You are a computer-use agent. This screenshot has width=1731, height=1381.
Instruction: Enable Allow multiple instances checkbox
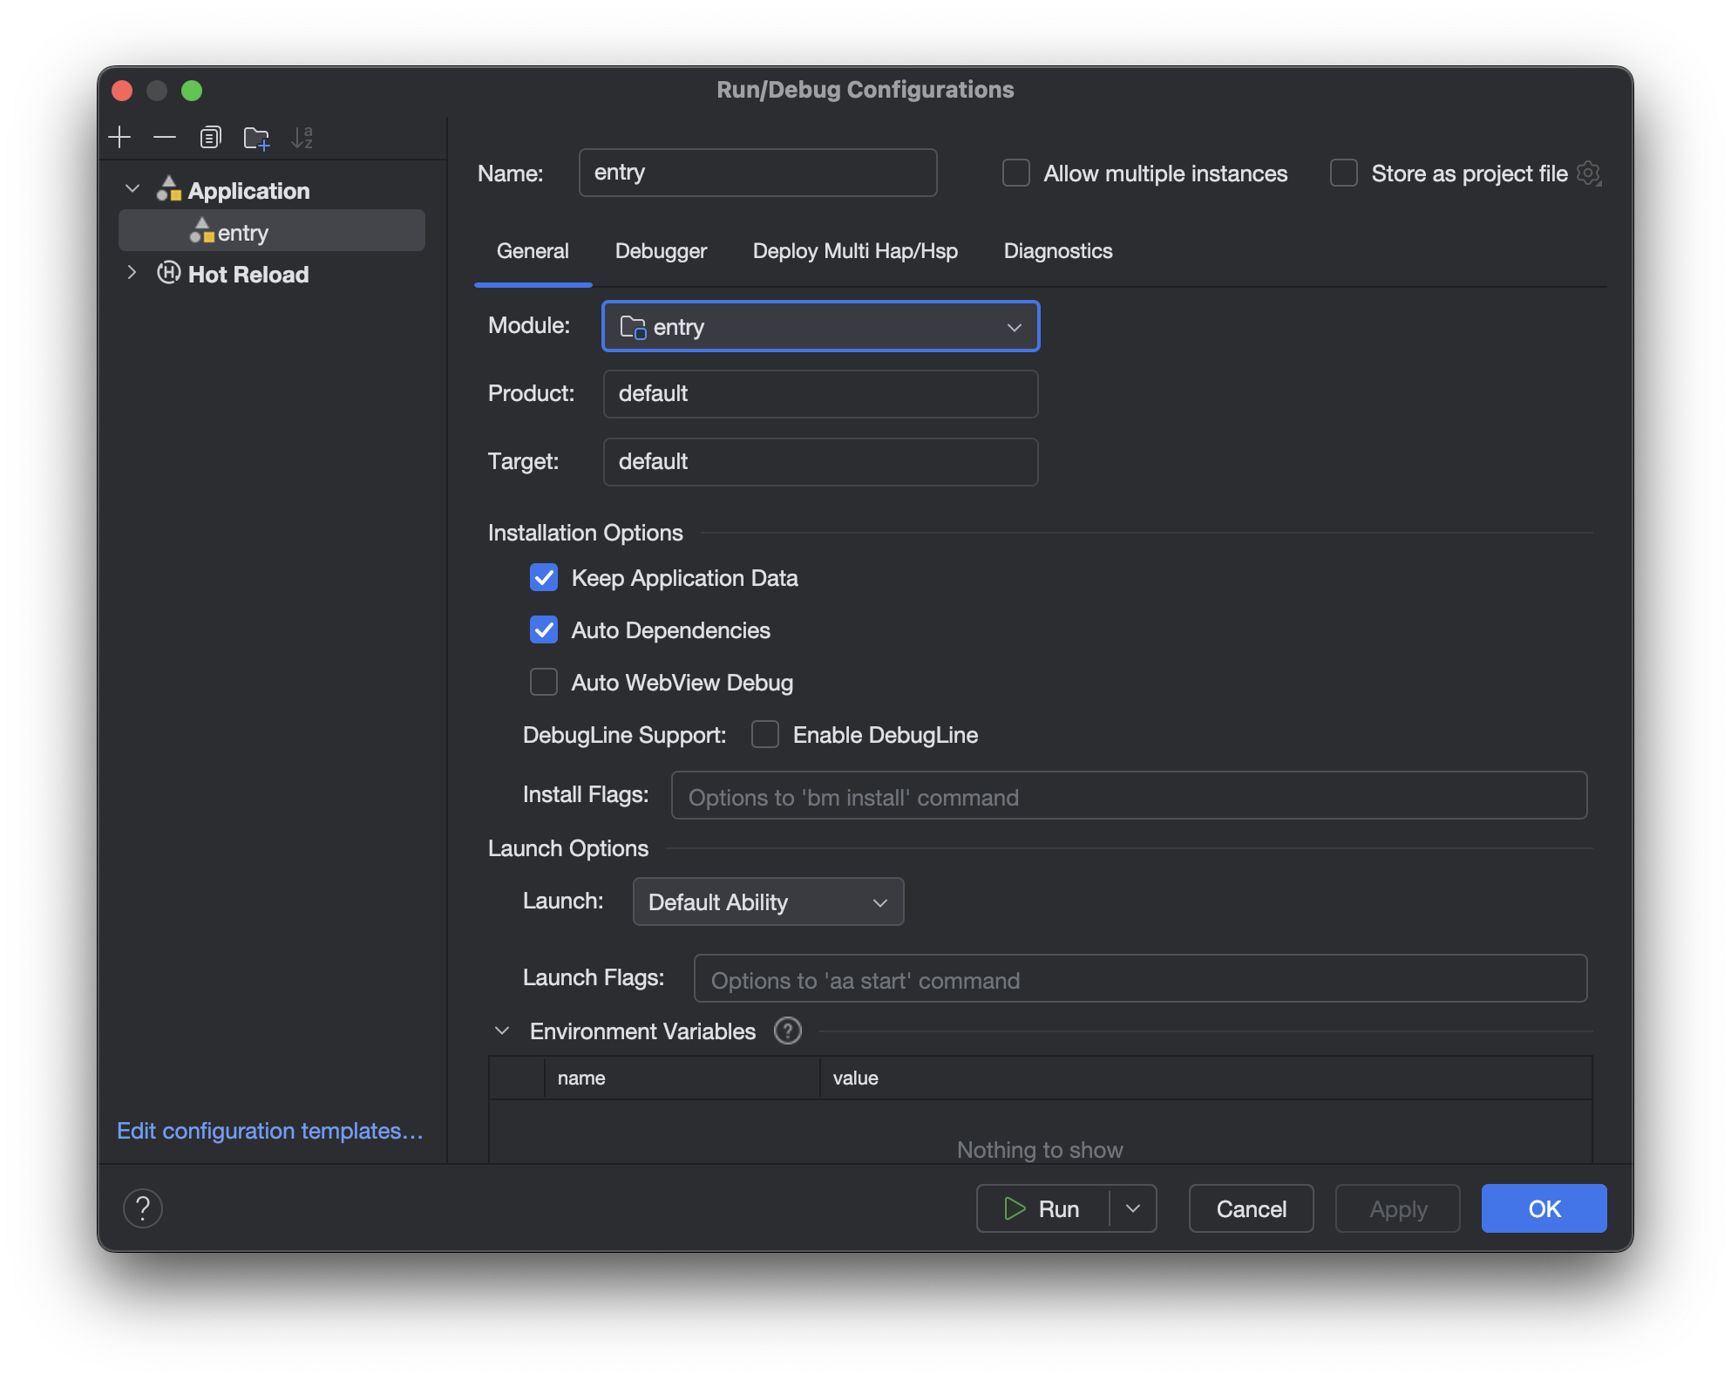(1016, 173)
